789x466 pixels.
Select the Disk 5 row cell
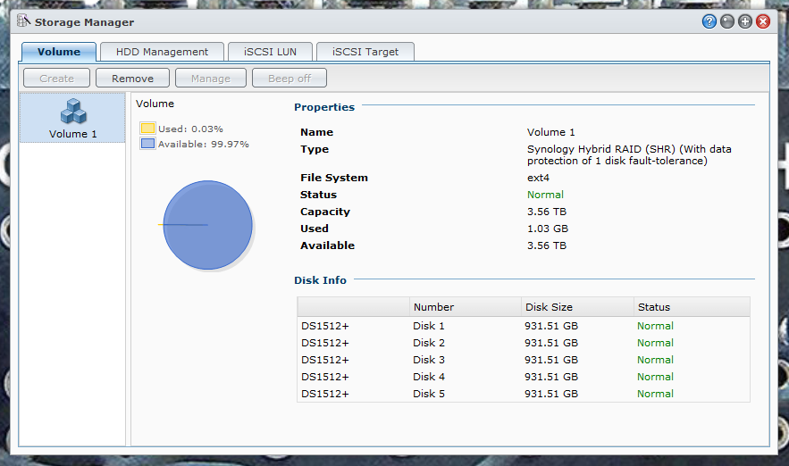click(x=429, y=394)
